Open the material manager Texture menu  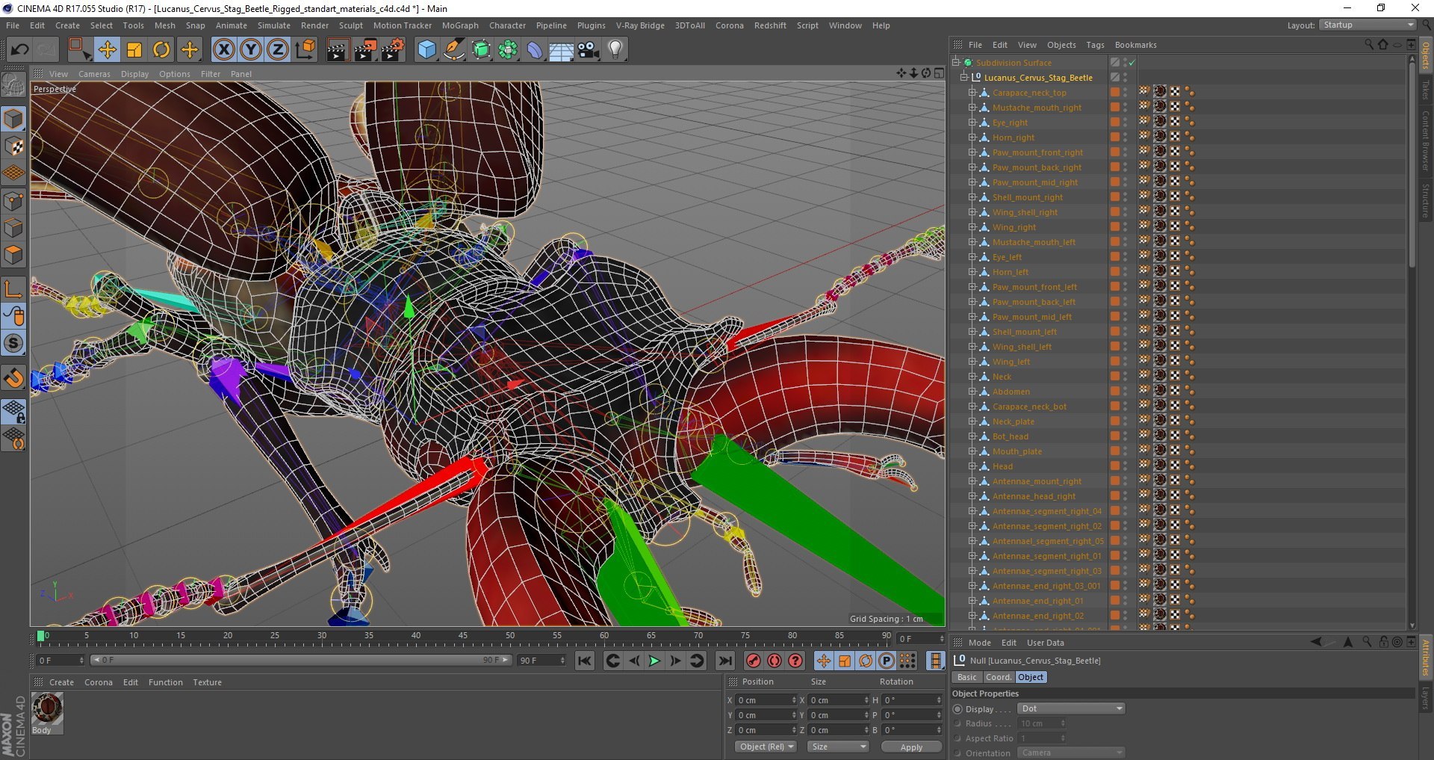[207, 682]
